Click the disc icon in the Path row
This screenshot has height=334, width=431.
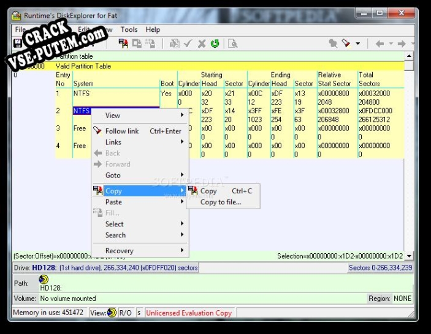(44, 279)
